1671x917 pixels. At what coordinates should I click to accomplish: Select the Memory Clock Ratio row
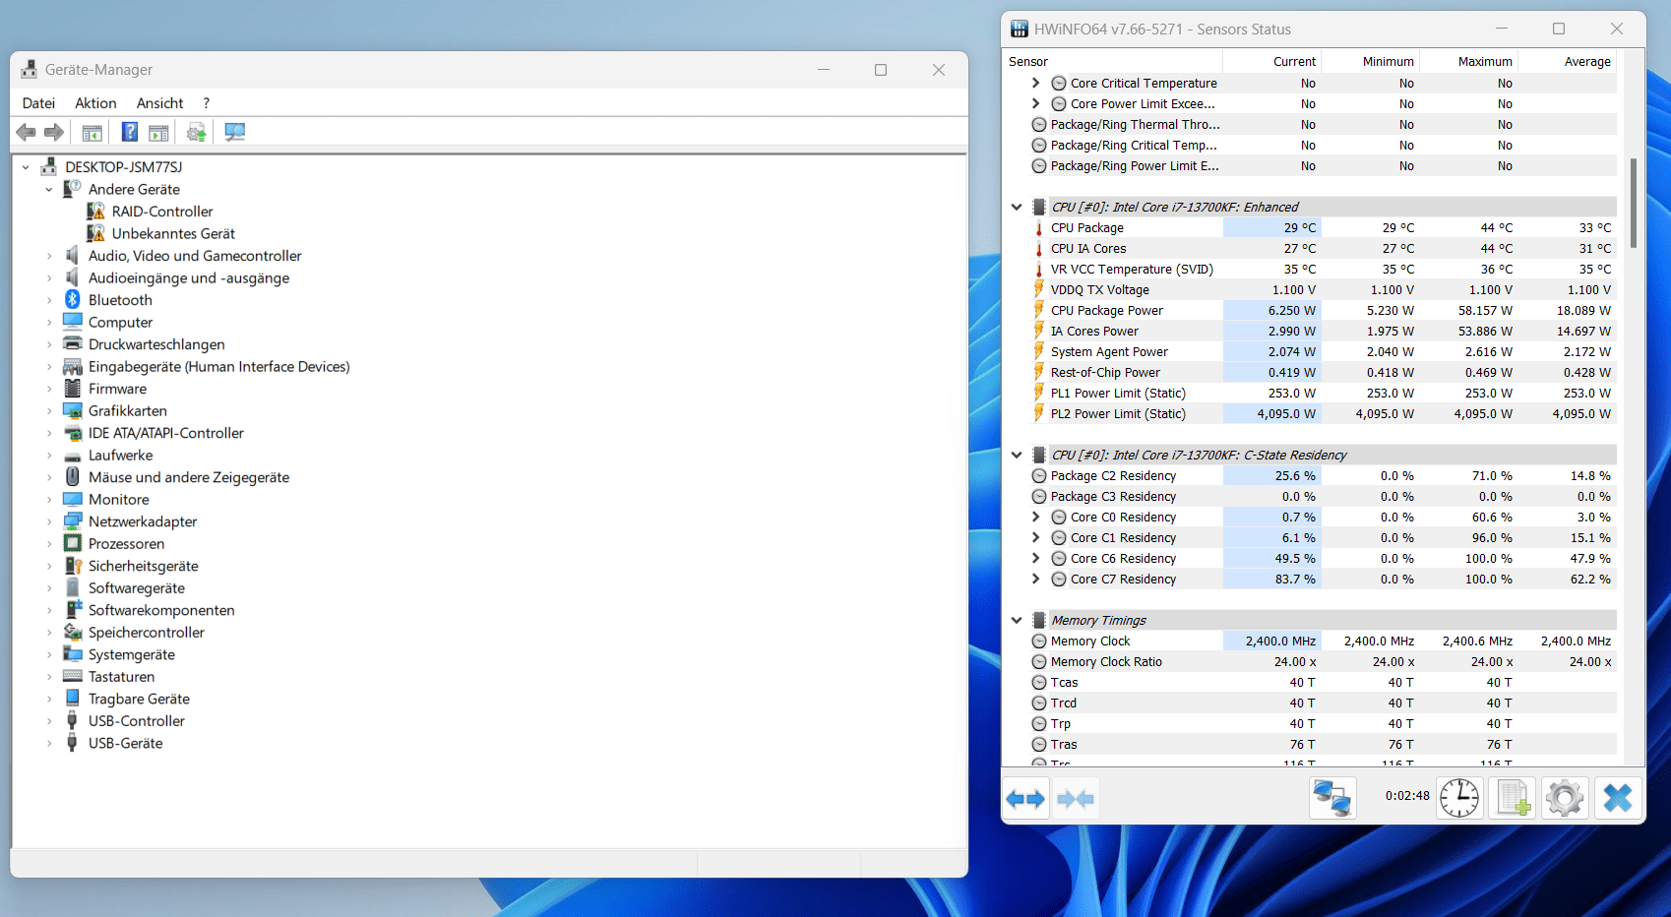pos(1323,661)
